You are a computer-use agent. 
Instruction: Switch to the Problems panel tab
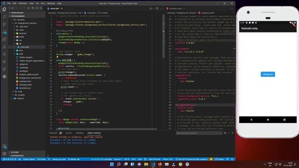(x=55, y=133)
